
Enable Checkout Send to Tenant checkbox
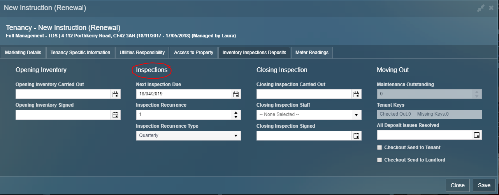[380, 148]
